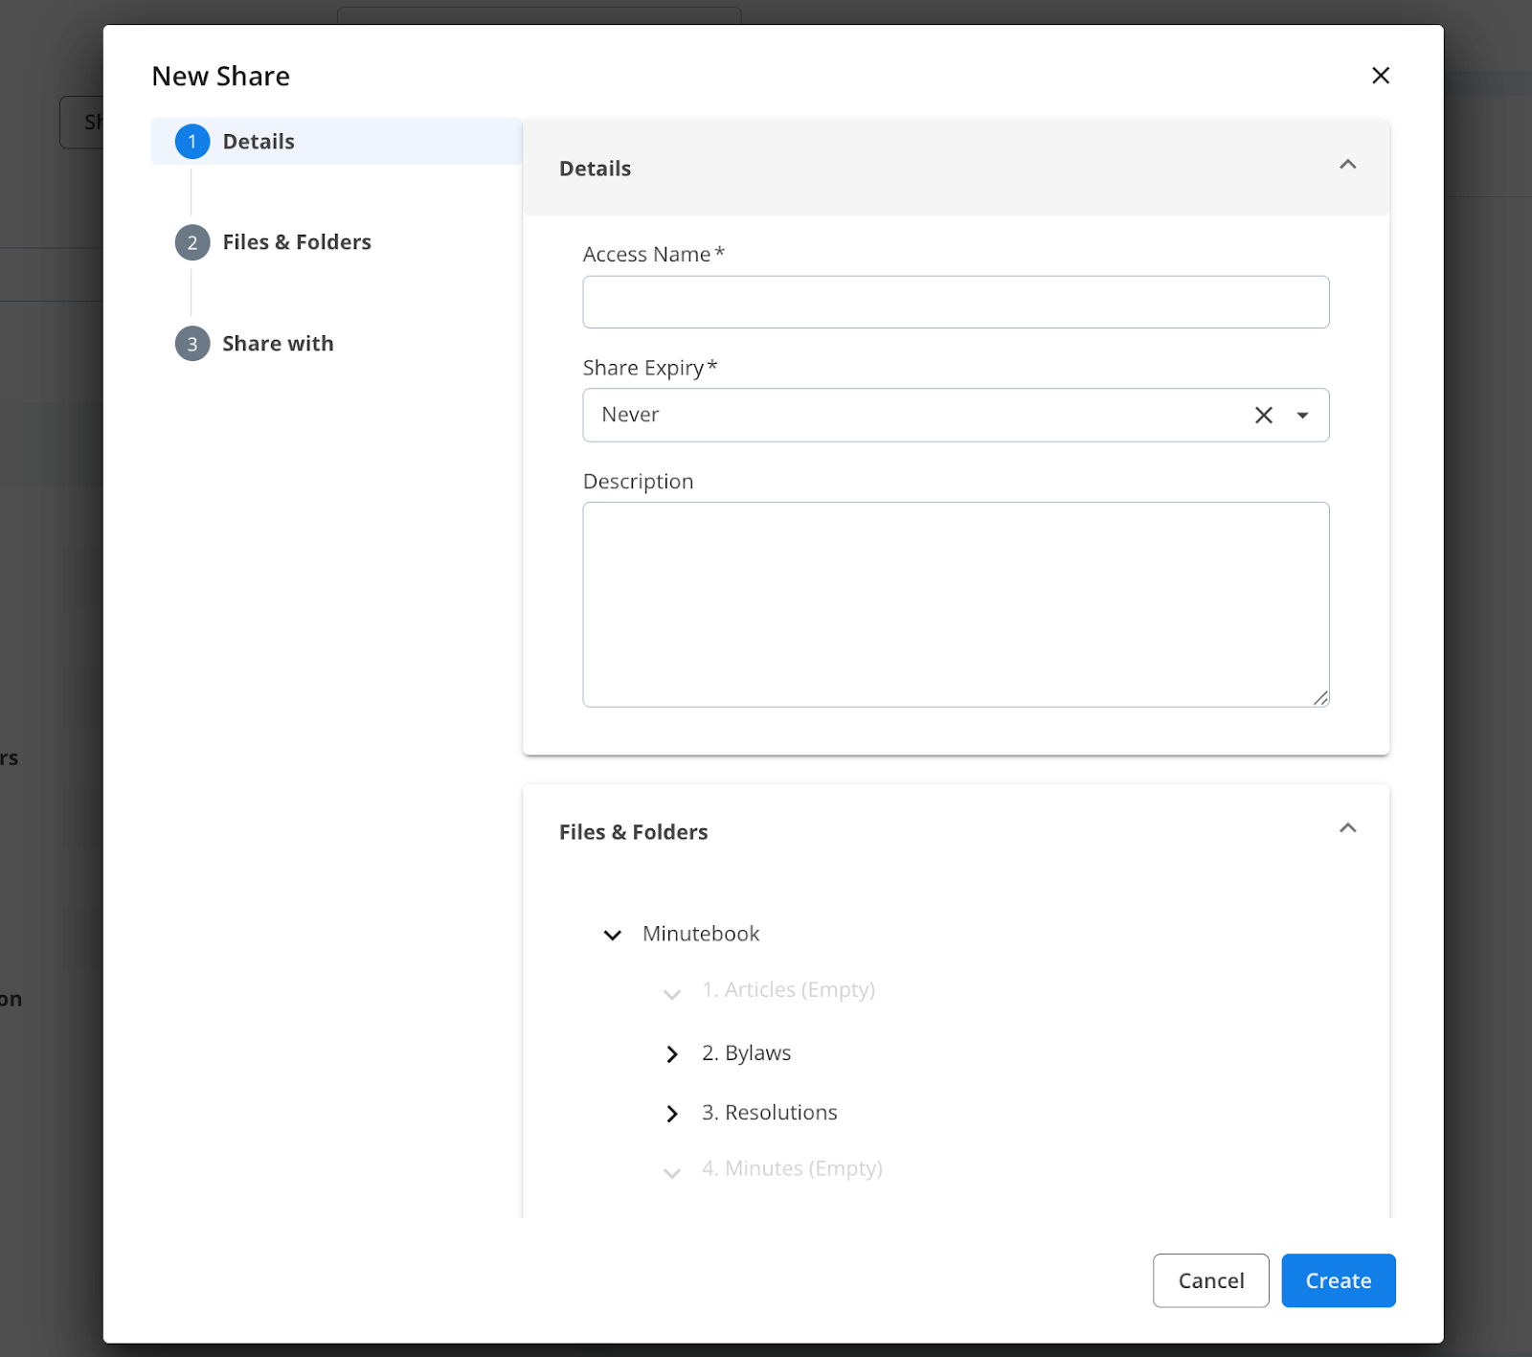Collapse the Files & Folders section

click(x=1347, y=828)
